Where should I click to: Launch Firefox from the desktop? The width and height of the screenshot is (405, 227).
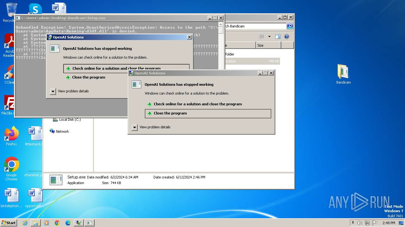(11, 136)
